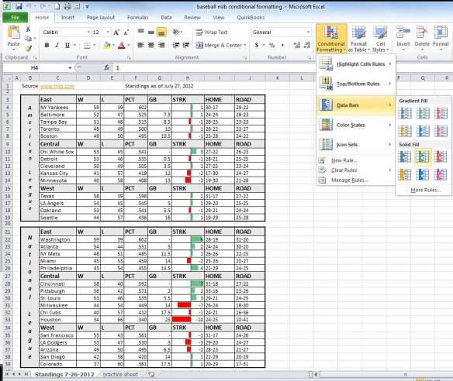Click the Conditional Formatting button
Image resolution: width=453 pixels, height=381 pixels.
pyautogui.click(x=331, y=39)
